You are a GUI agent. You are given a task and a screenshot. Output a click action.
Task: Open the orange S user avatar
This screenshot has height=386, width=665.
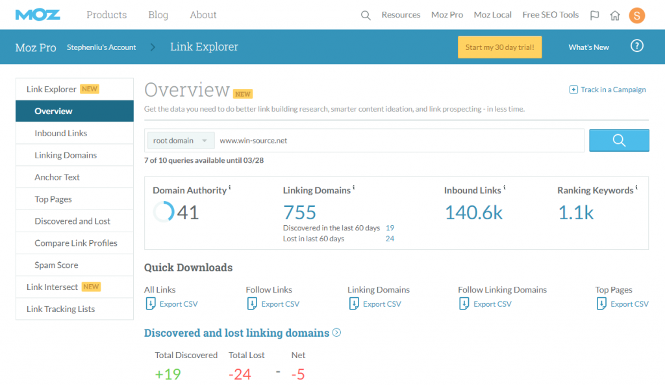(636, 16)
